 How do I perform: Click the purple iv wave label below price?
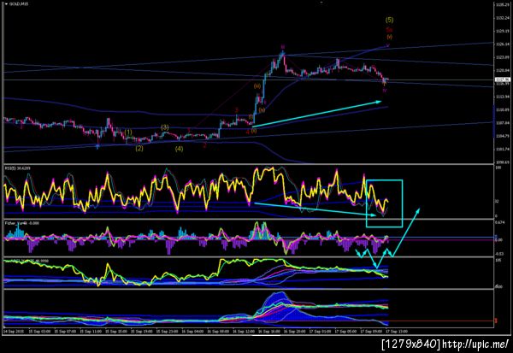(x=385, y=90)
